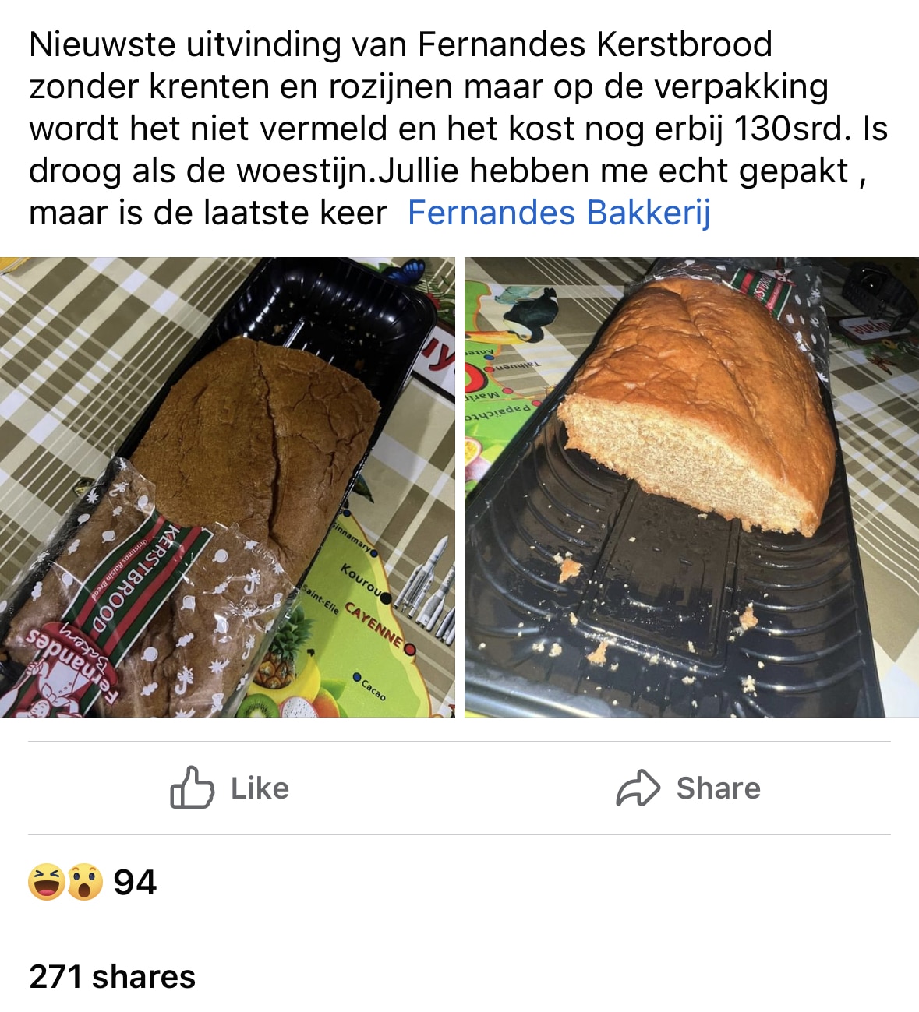Open the Wow reaction emoji
The image size is (919, 1012).
(x=84, y=882)
